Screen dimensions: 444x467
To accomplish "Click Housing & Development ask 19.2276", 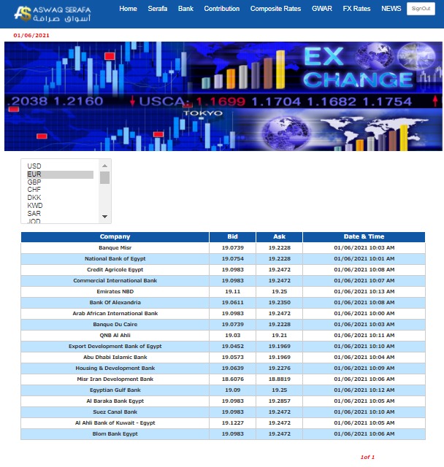I will click(x=279, y=368).
